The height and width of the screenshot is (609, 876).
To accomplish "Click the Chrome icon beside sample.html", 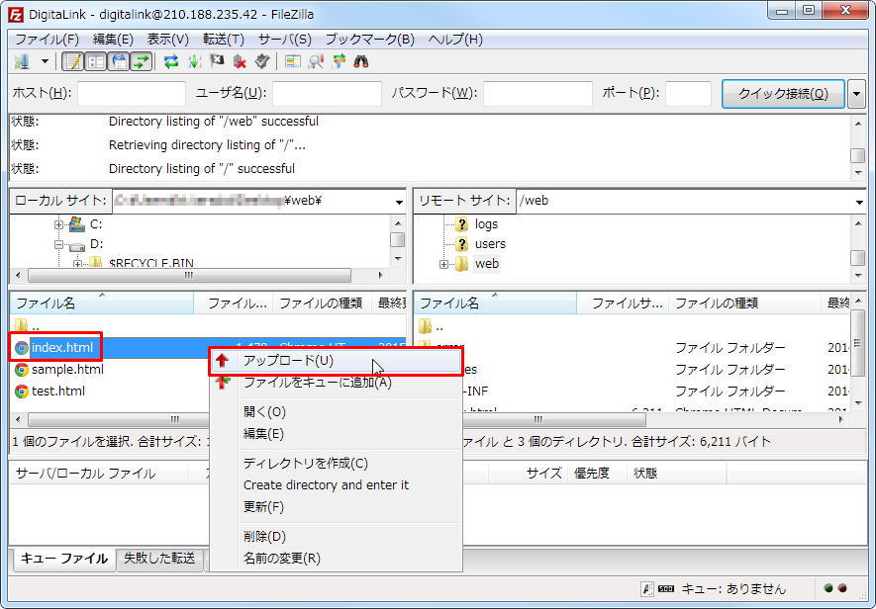I will click(21, 370).
